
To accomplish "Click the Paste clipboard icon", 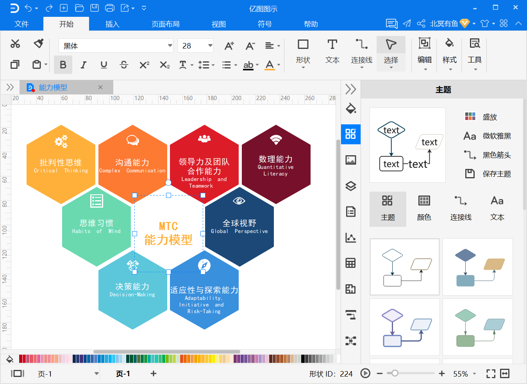I will click(x=37, y=65).
